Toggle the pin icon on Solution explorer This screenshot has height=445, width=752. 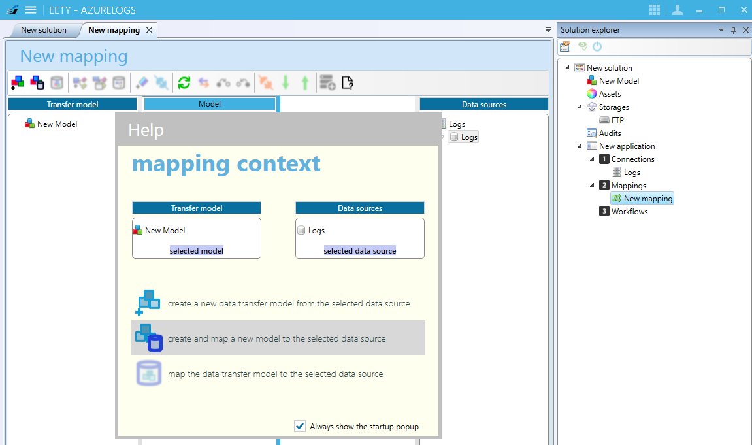tap(734, 29)
